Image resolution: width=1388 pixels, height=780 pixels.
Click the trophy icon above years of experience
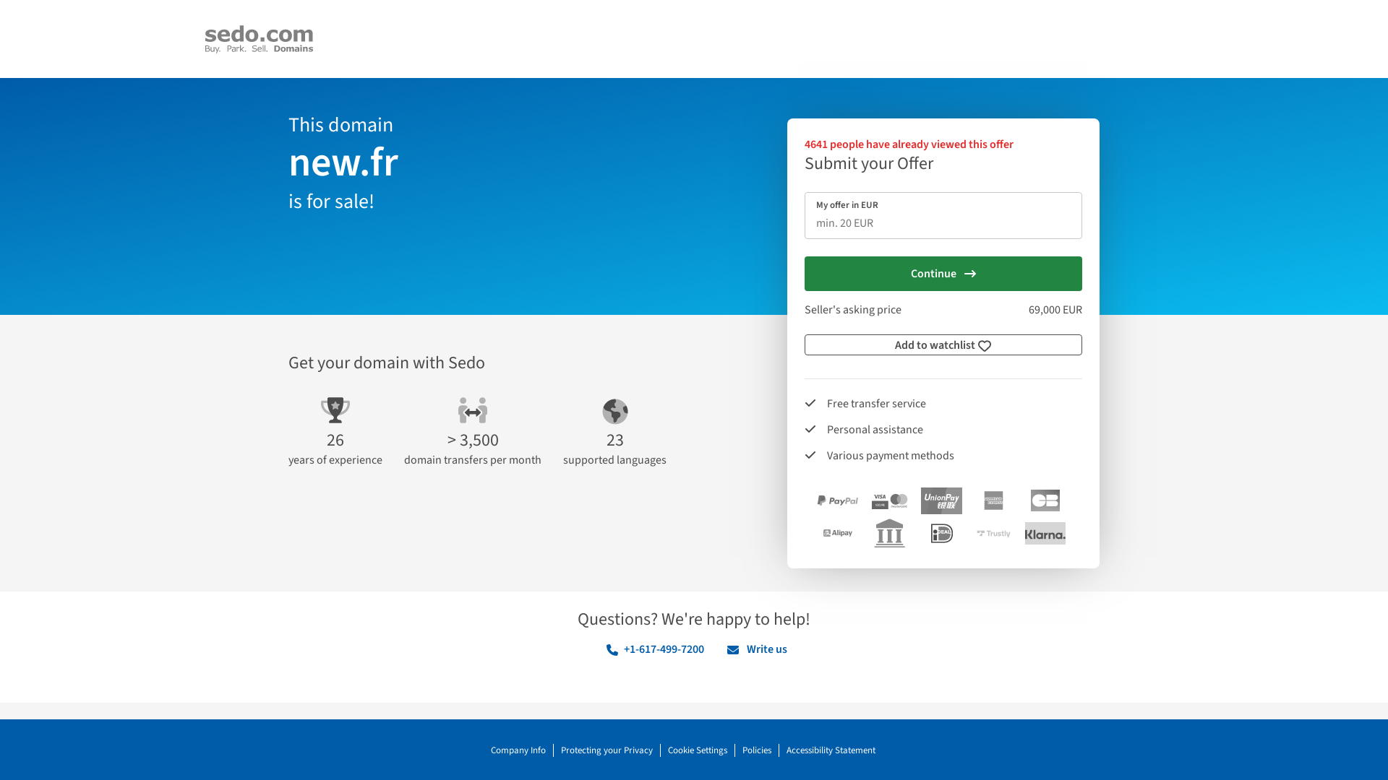[x=335, y=410]
